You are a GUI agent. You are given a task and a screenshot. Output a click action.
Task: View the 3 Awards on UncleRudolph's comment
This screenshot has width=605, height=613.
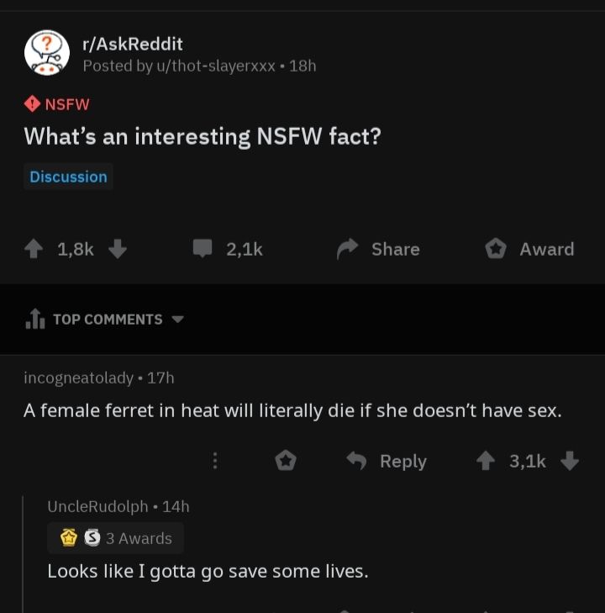click(115, 538)
